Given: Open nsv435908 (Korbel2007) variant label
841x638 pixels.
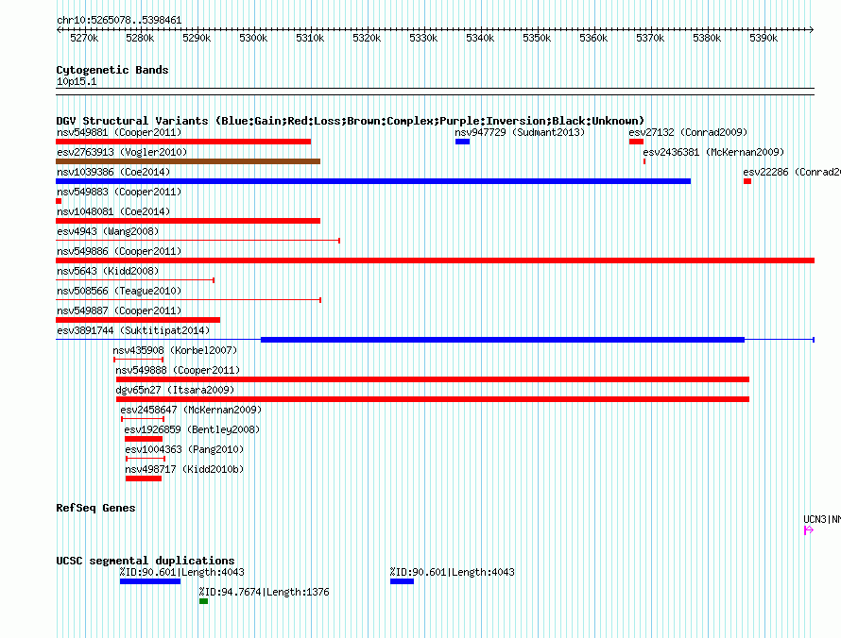Looking at the screenshot, I should click(x=175, y=350).
